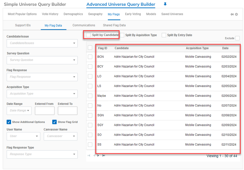244x170 pixels.
Task: Select My Flag Data subtab
Action: click(x=53, y=26)
